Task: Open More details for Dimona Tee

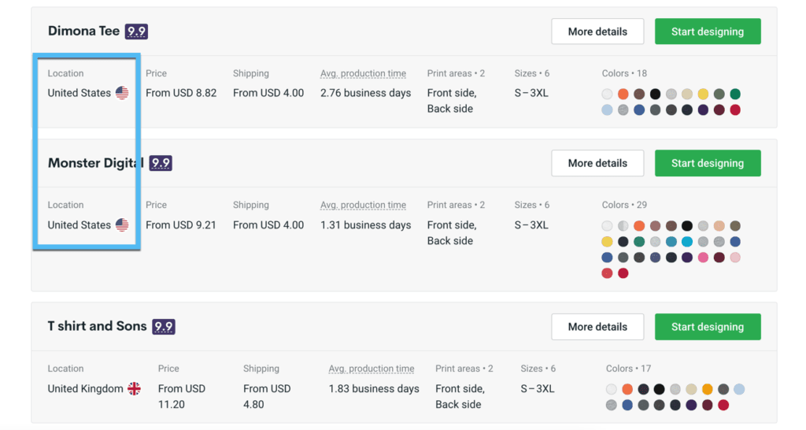Action: pyautogui.click(x=597, y=32)
